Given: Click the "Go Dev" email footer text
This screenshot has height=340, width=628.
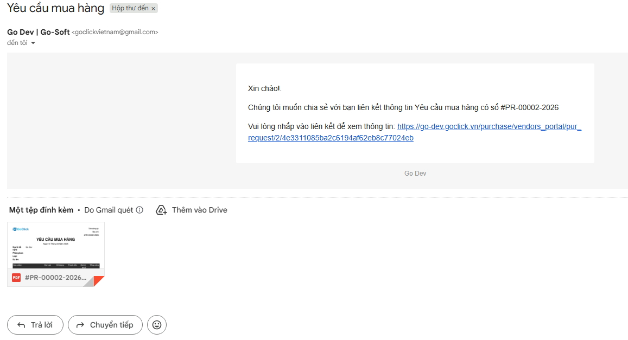Looking at the screenshot, I should pyautogui.click(x=415, y=173).
